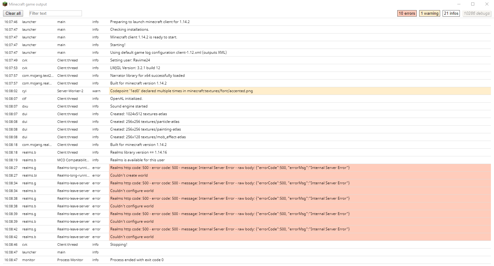Click the "Stopping!" log entry
Image resolution: width=494 pixels, height=266 pixels.
coord(119,244)
